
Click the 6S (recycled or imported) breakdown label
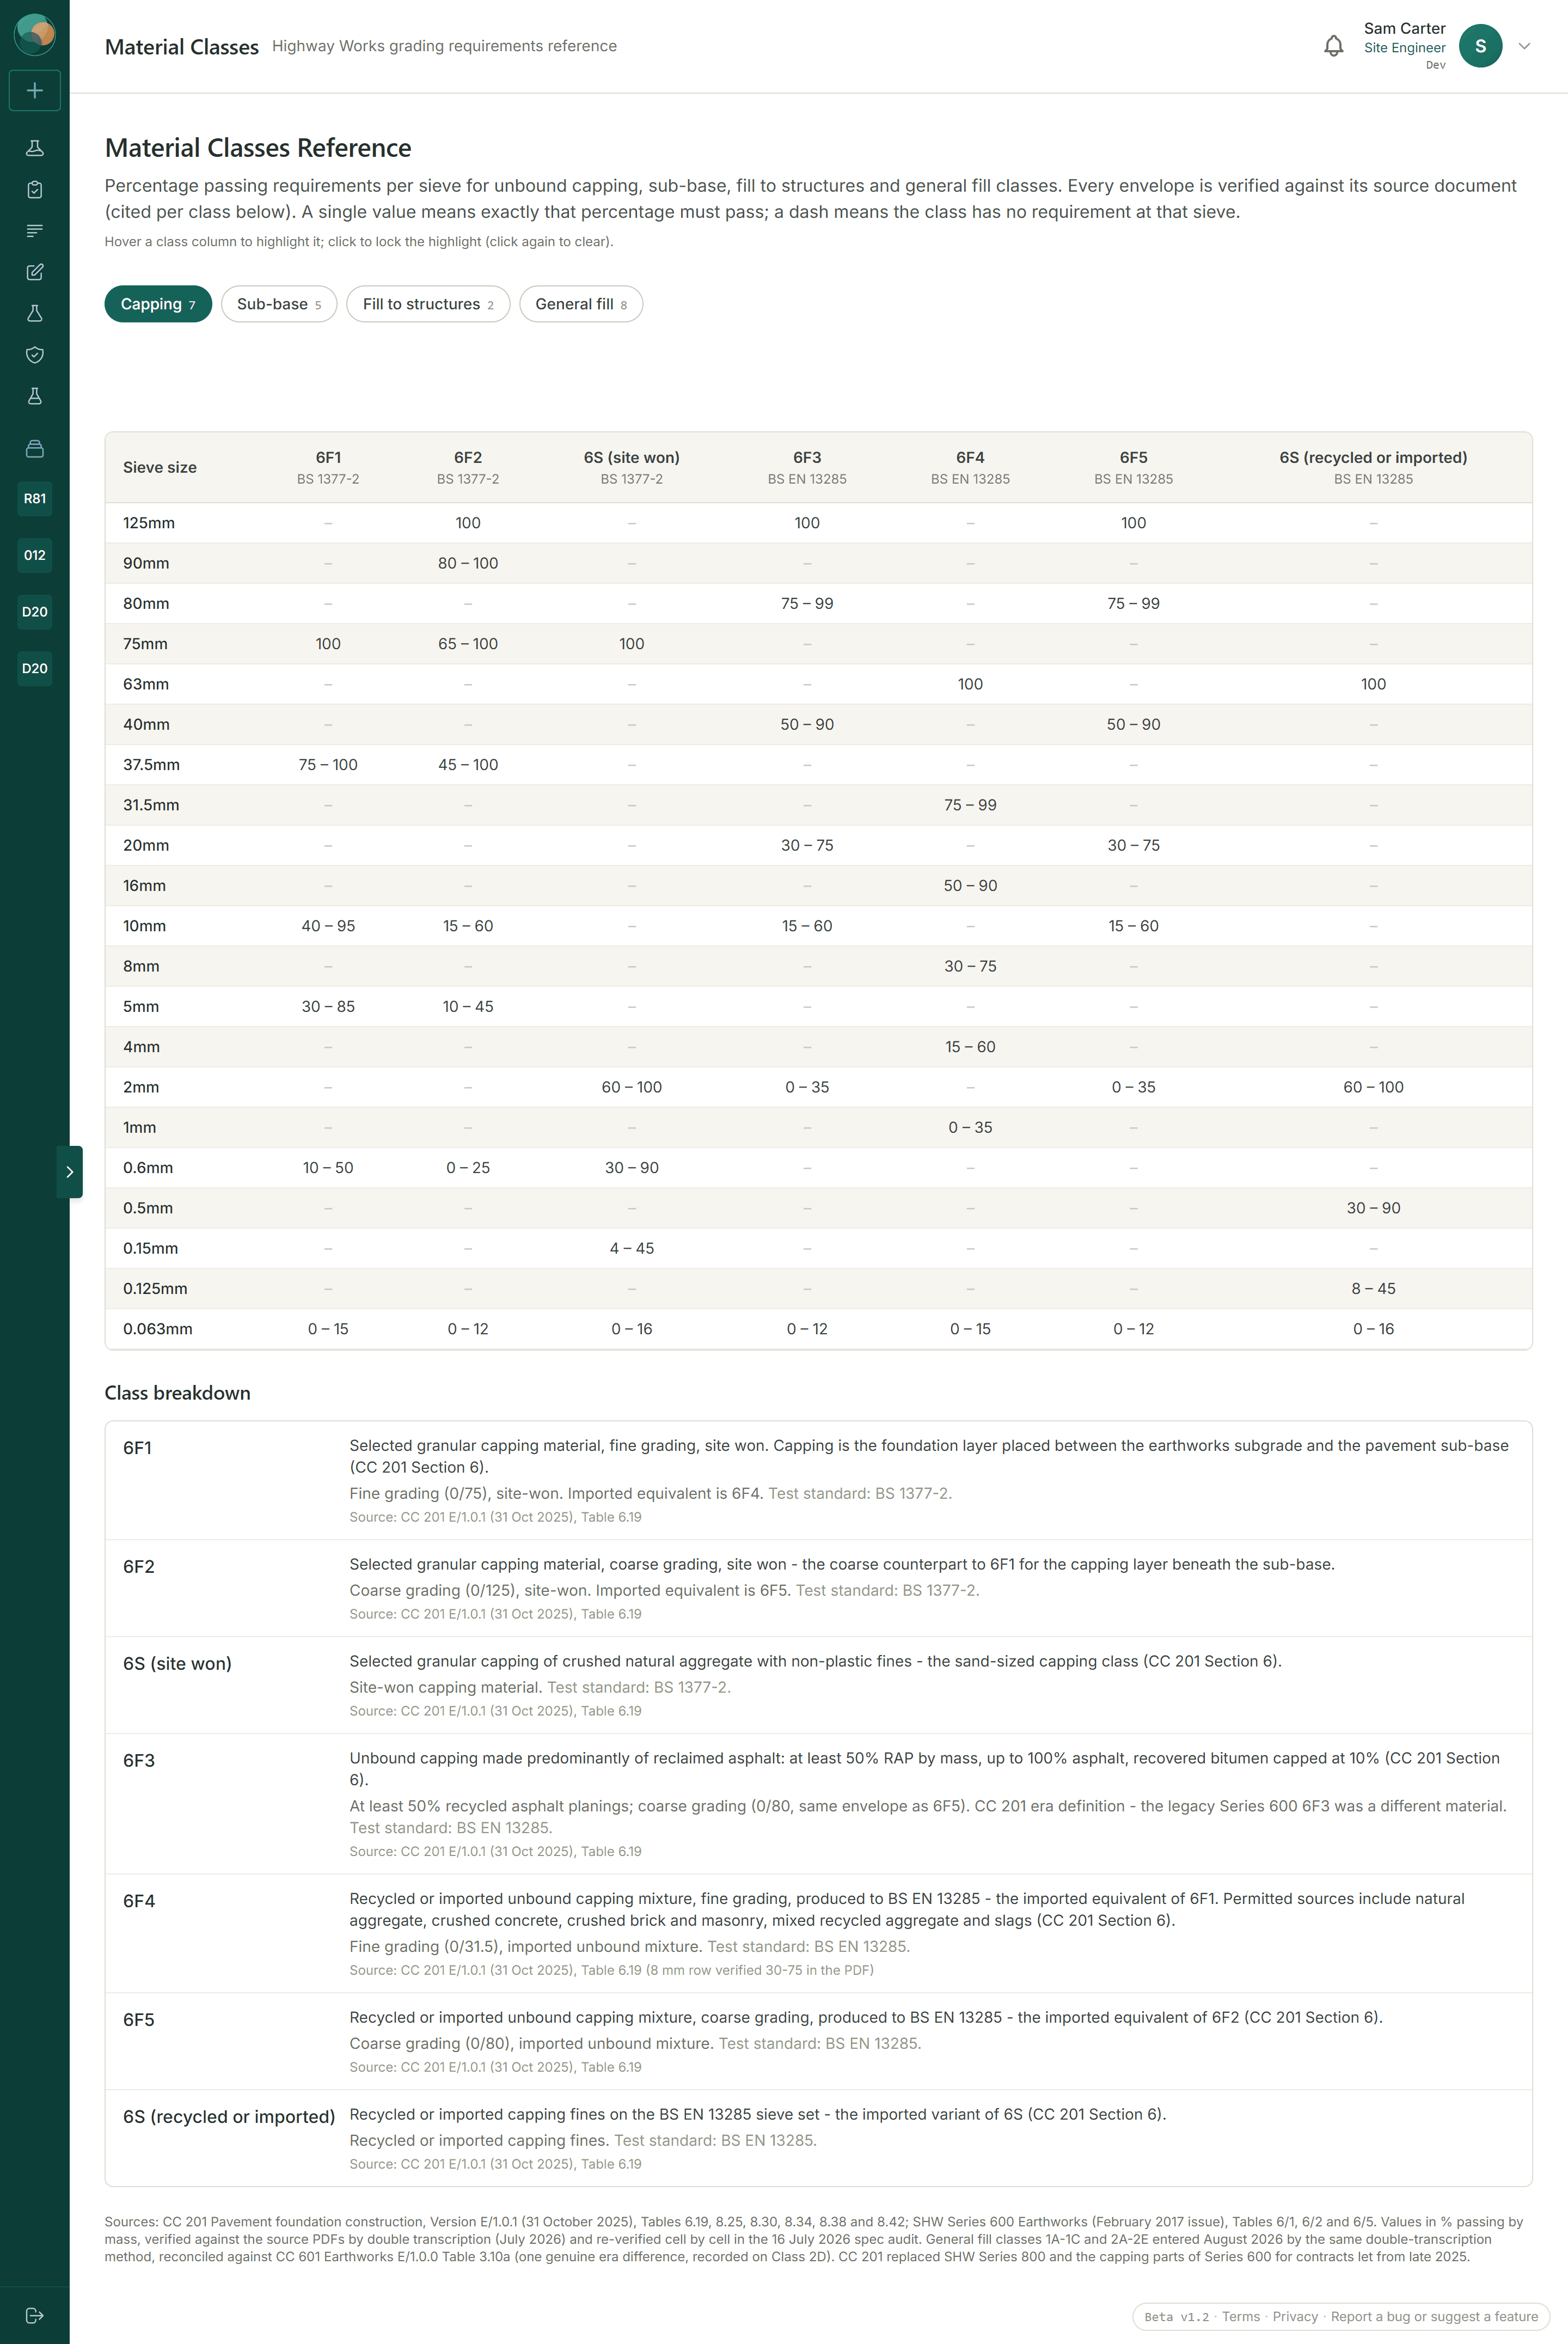point(229,2117)
